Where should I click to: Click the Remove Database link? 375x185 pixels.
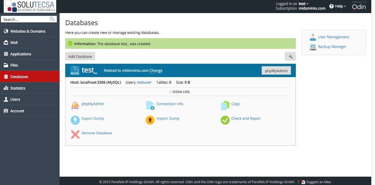(97, 133)
